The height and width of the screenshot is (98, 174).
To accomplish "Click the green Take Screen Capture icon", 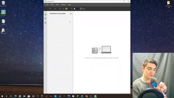I will point(66,9).
